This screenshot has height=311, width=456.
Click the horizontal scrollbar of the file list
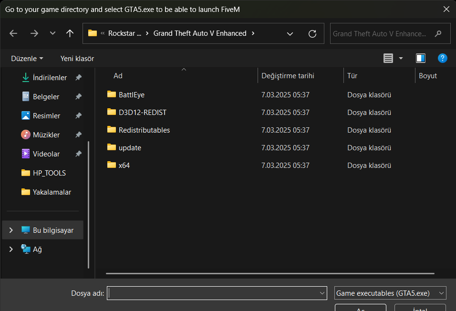270,273
